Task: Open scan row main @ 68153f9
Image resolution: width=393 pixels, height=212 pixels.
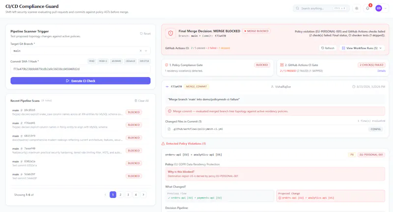Action: [81, 138]
